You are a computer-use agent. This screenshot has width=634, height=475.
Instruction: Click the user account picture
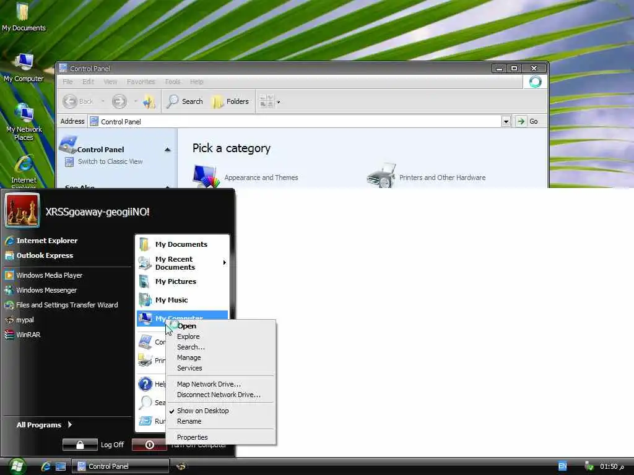pyautogui.click(x=22, y=210)
